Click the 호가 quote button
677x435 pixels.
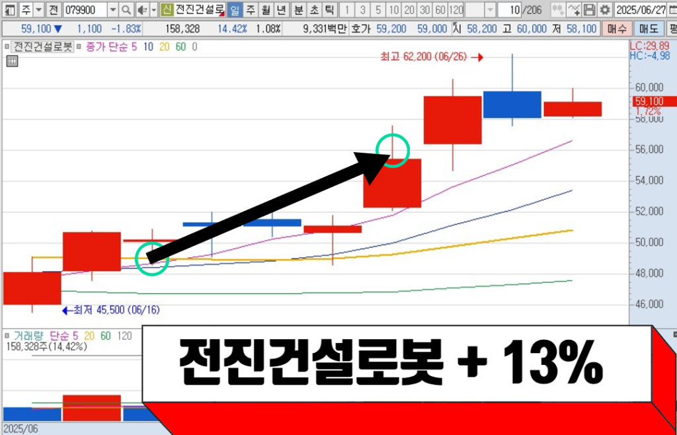362,29
